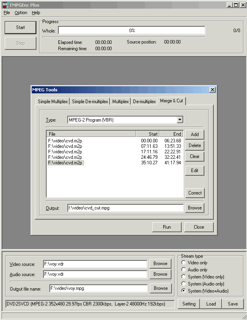The height and width of the screenshot is (320, 247).
Task: Select the clip row starting at 35:10.27
Action: pyautogui.click(x=115, y=163)
